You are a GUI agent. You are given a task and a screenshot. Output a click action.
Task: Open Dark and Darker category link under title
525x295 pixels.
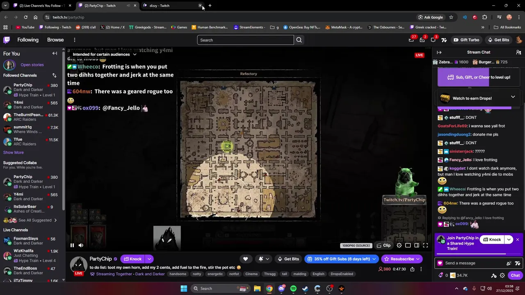click(x=150, y=274)
